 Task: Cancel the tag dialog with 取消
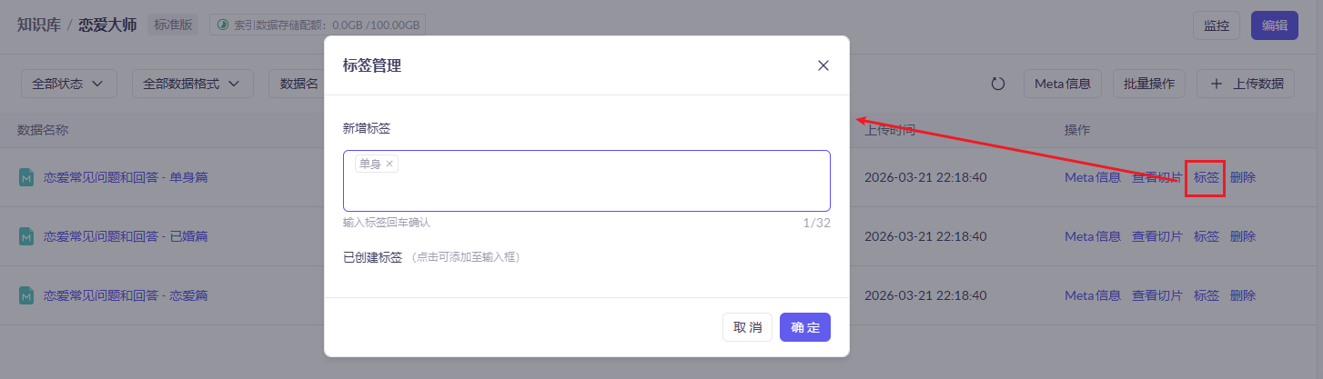click(x=747, y=327)
